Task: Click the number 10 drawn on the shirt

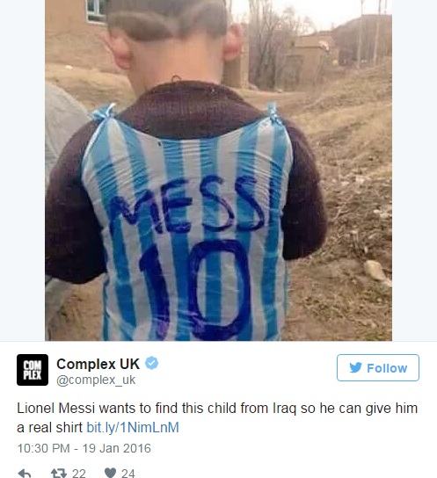Action: tap(195, 290)
